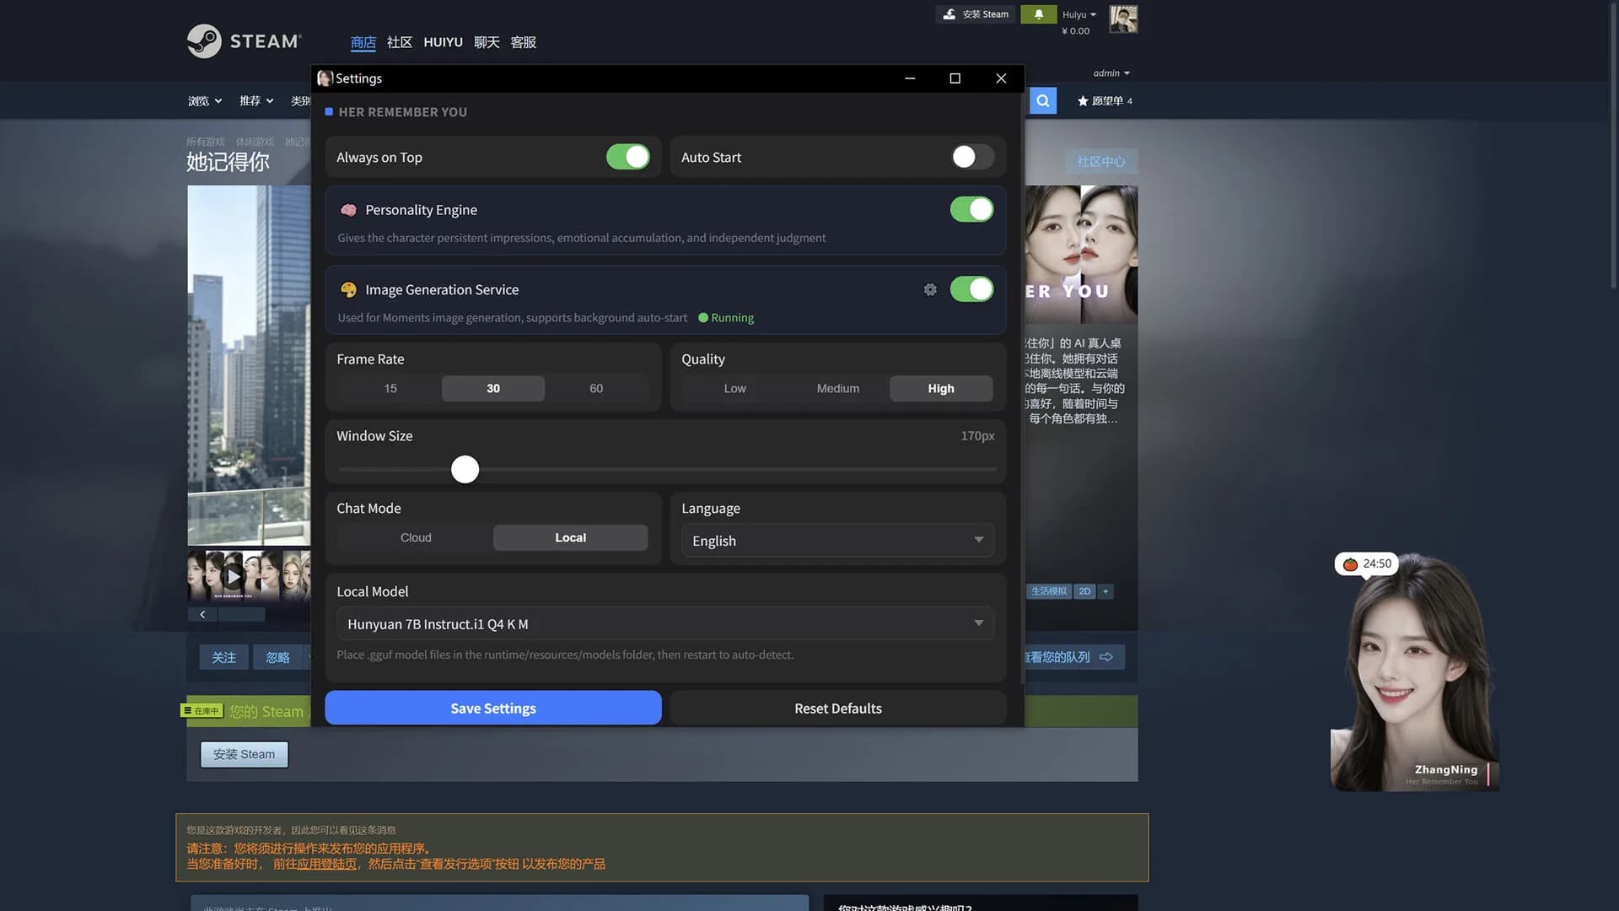
Task: Click the Save Settings button
Action: [x=493, y=708]
